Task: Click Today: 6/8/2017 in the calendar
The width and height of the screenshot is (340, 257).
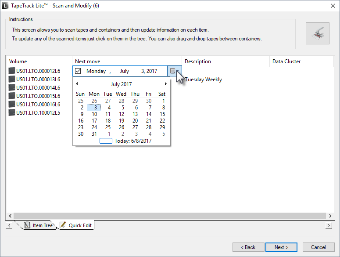Action: click(x=126, y=141)
